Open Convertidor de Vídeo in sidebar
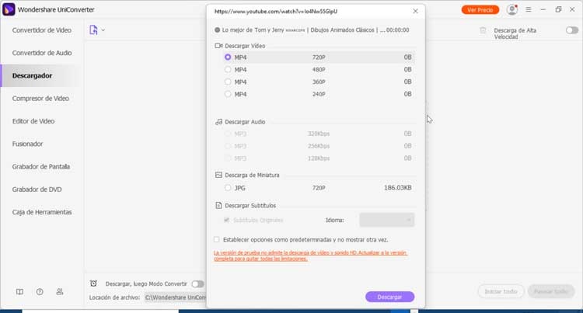 click(42, 30)
